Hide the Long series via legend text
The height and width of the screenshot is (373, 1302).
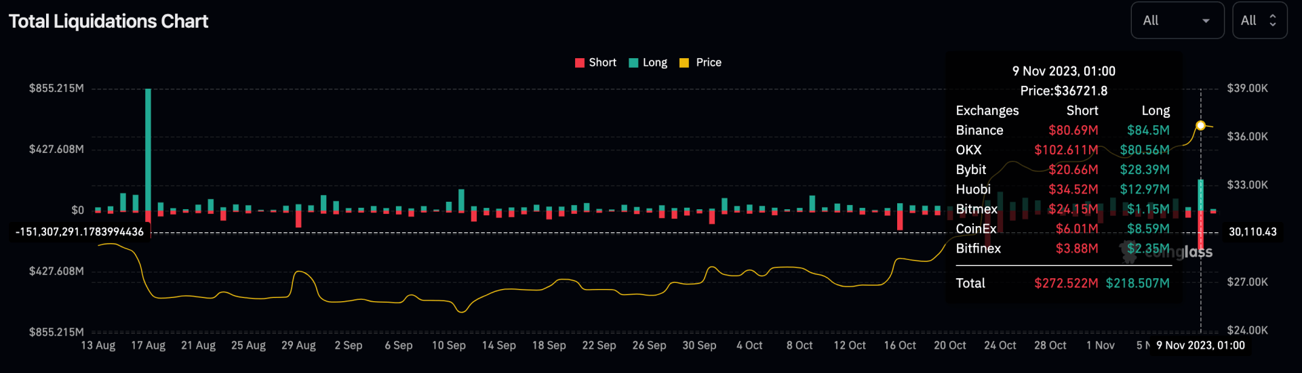[x=654, y=62]
